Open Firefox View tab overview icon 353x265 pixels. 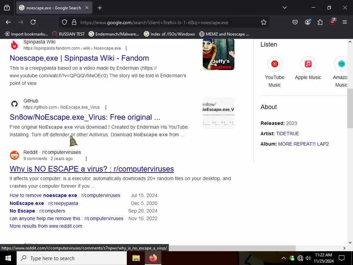[x=7, y=8]
